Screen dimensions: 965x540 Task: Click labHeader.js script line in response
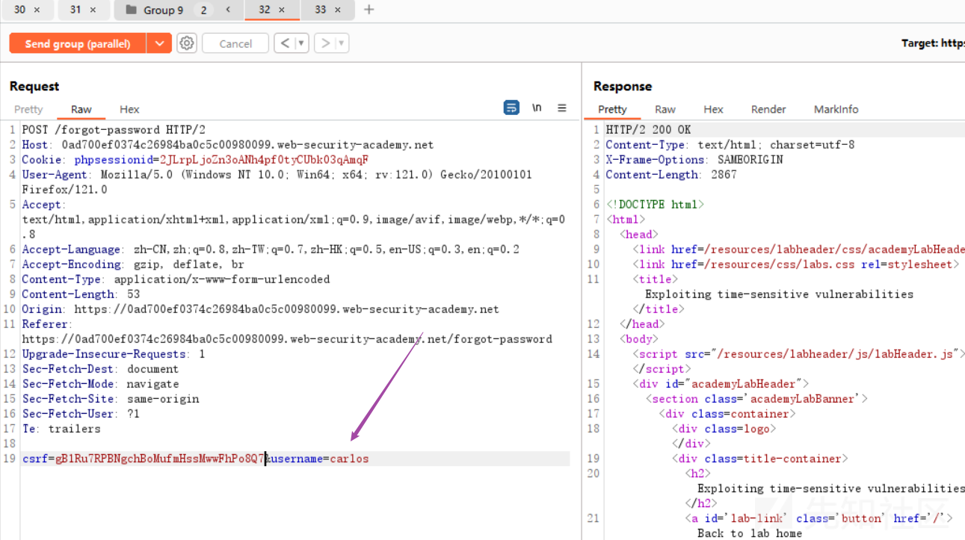[798, 354]
